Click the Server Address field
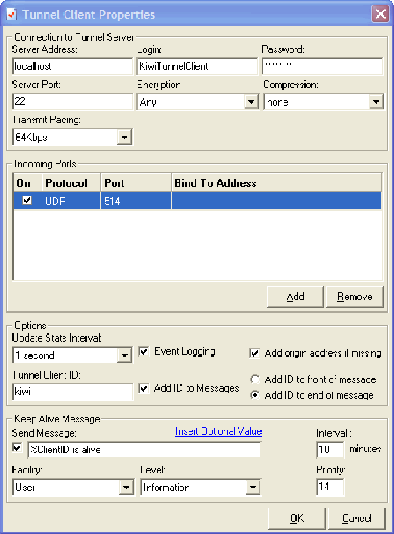Screen dimensions: 394x534 tap(72, 66)
